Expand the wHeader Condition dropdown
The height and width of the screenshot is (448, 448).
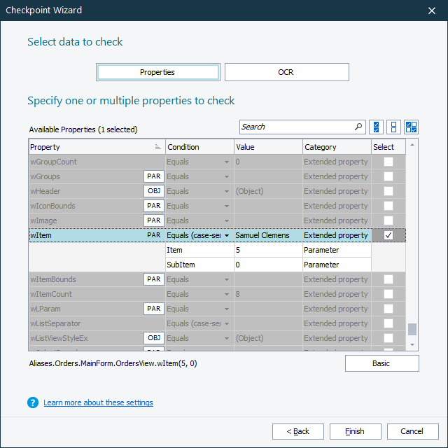coord(226,191)
